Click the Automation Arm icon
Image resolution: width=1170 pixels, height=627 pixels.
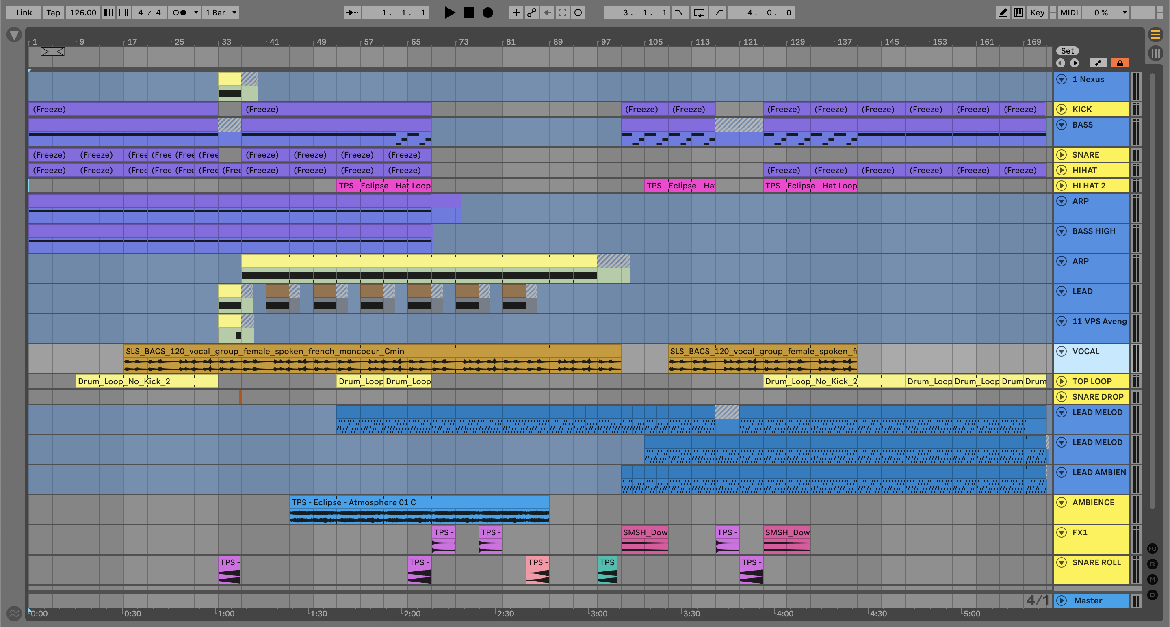(x=531, y=13)
